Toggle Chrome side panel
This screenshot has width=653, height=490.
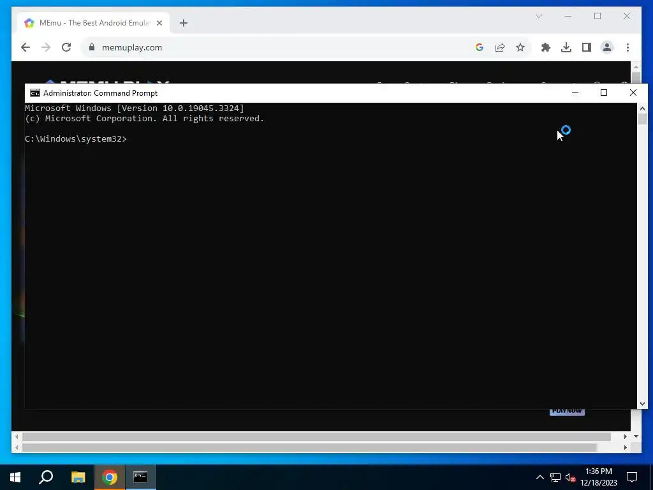click(x=587, y=47)
